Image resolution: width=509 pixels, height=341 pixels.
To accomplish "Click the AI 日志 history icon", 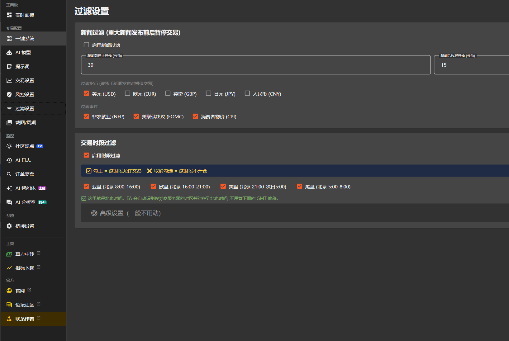I will (x=9, y=160).
